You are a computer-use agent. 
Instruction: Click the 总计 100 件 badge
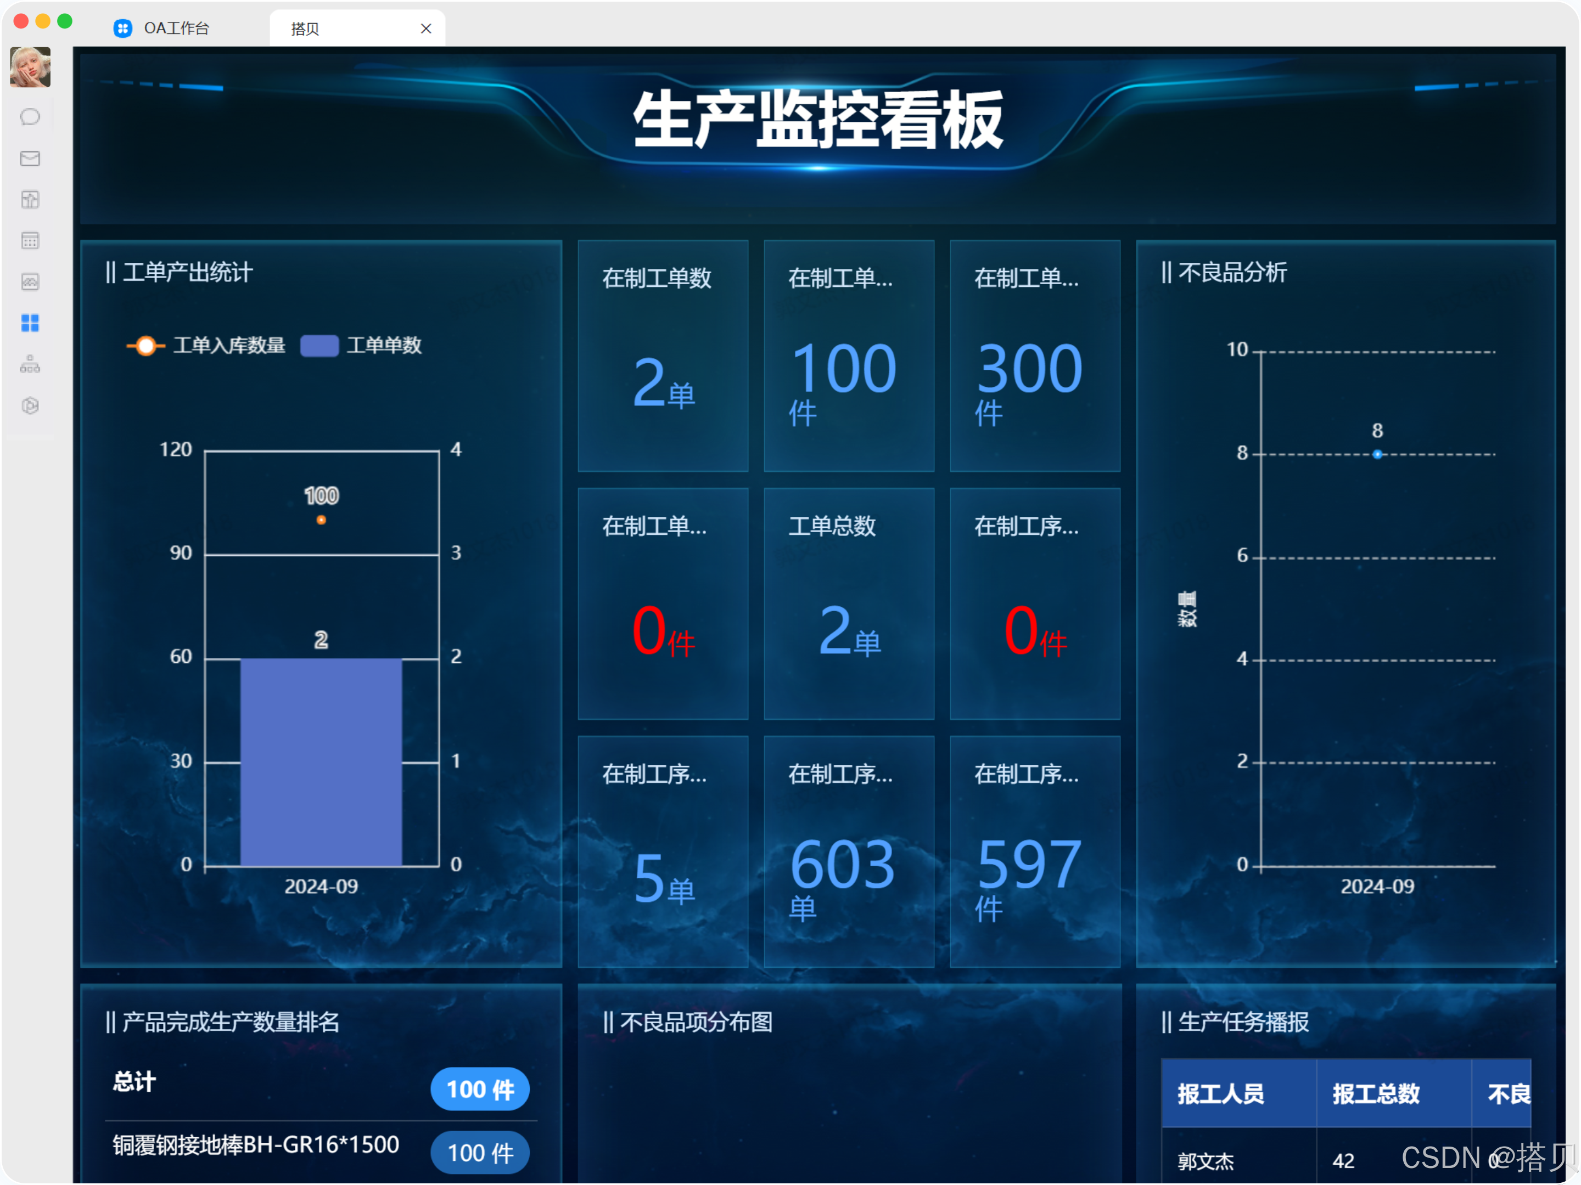(480, 1090)
